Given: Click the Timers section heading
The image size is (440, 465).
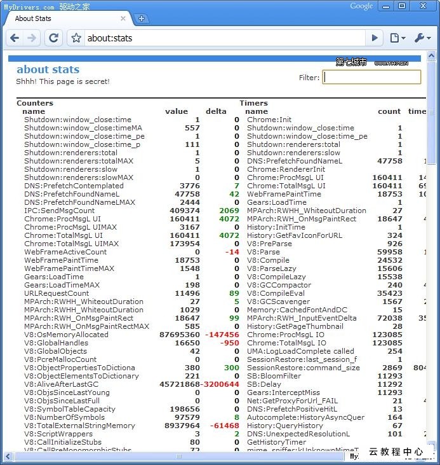Looking at the screenshot, I should (x=254, y=103).
